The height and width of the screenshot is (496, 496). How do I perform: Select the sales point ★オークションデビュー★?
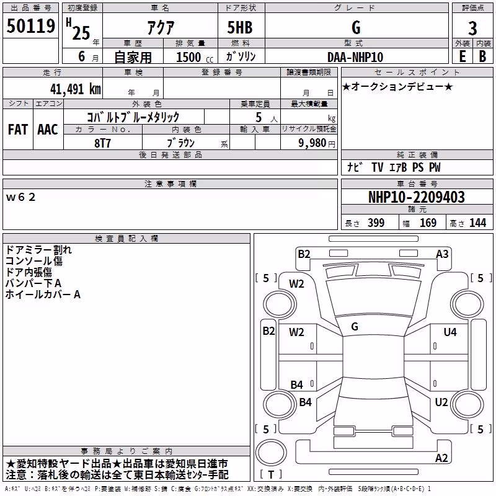(x=397, y=86)
